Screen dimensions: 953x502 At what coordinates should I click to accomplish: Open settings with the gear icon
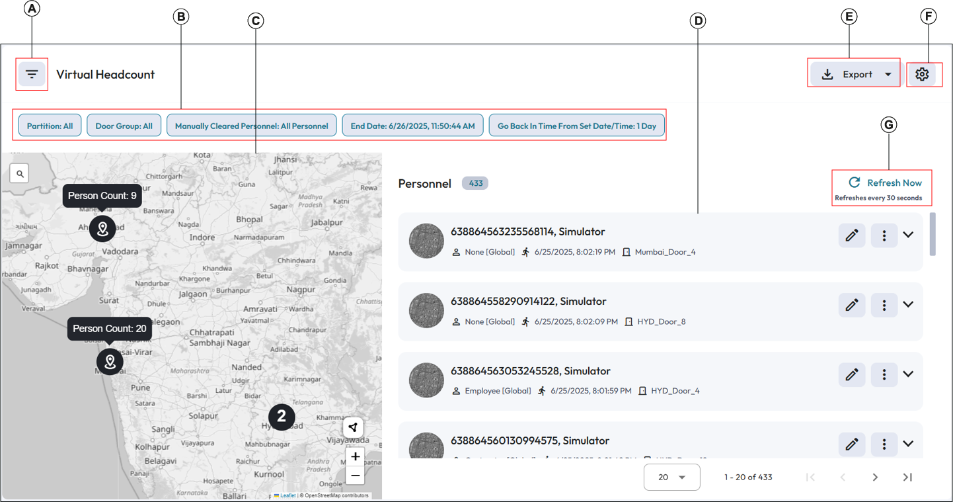tap(922, 74)
